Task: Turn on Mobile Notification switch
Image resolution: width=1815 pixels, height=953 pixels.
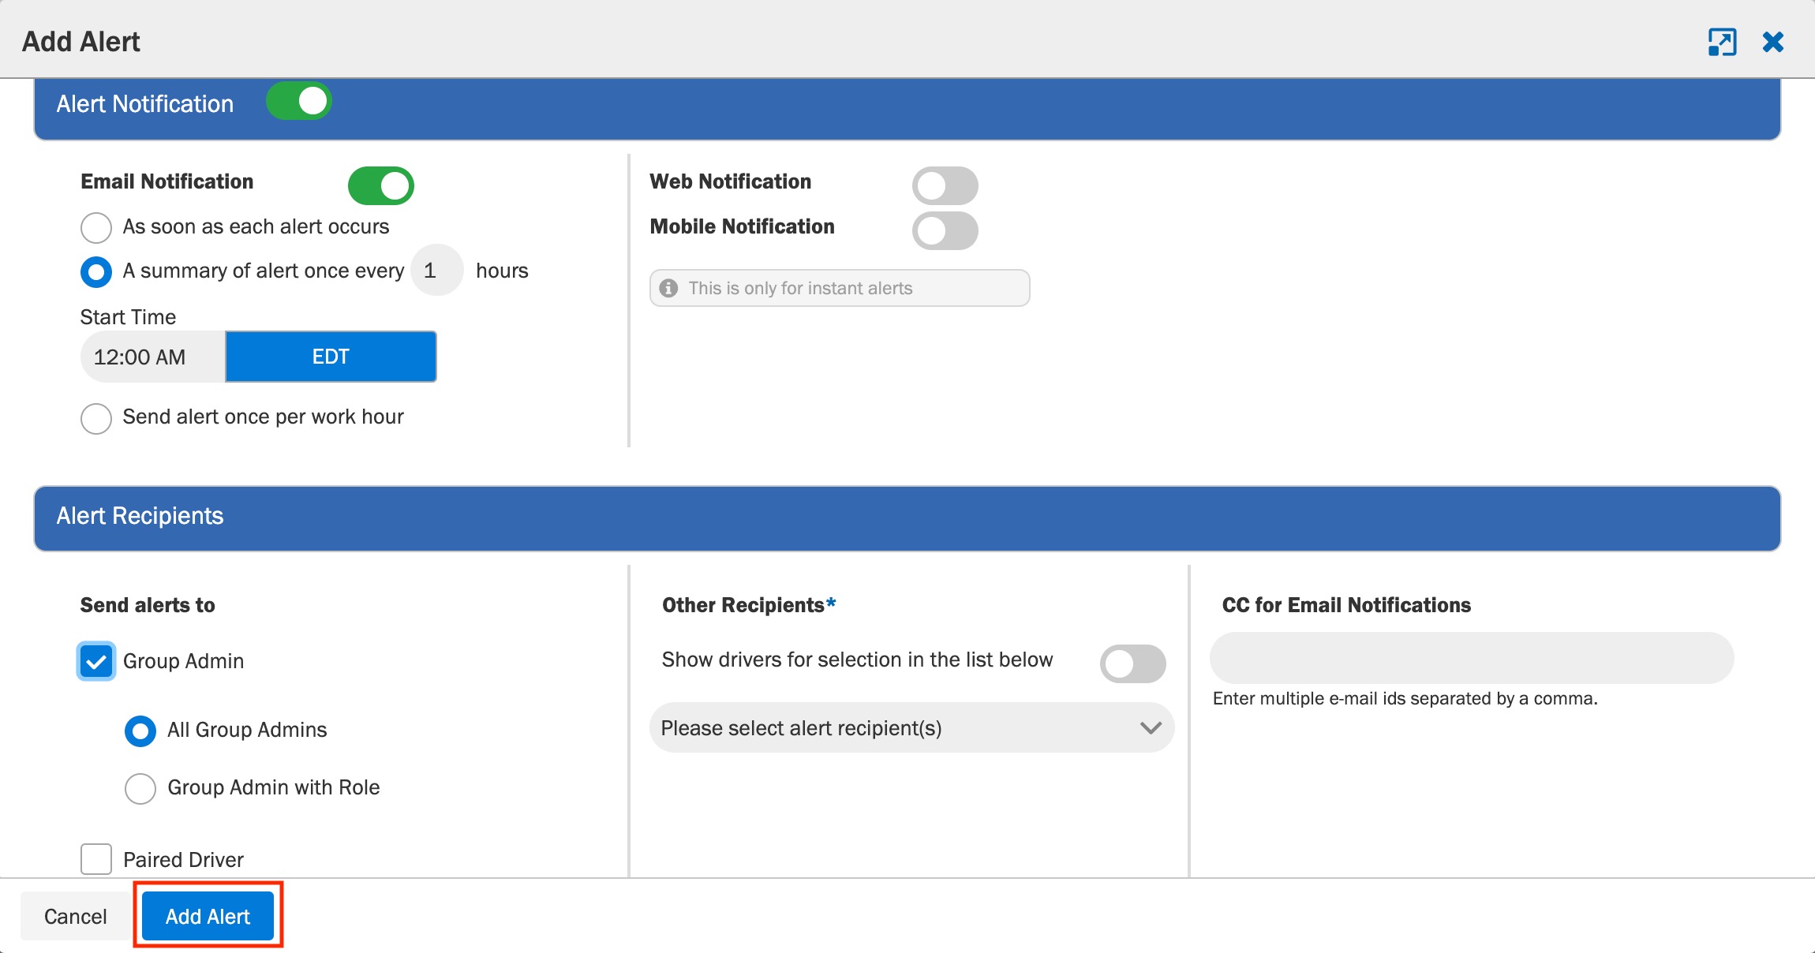Action: 945,230
